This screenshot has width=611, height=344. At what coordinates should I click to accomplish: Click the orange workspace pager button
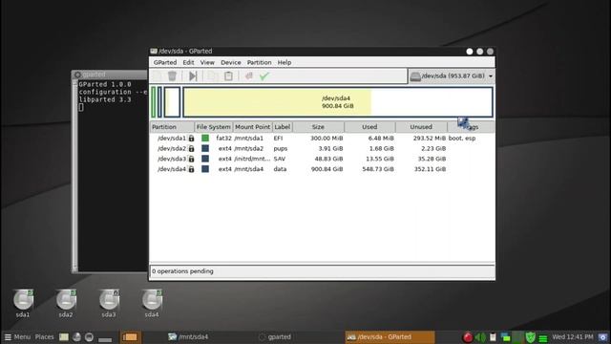click(130, 337)
